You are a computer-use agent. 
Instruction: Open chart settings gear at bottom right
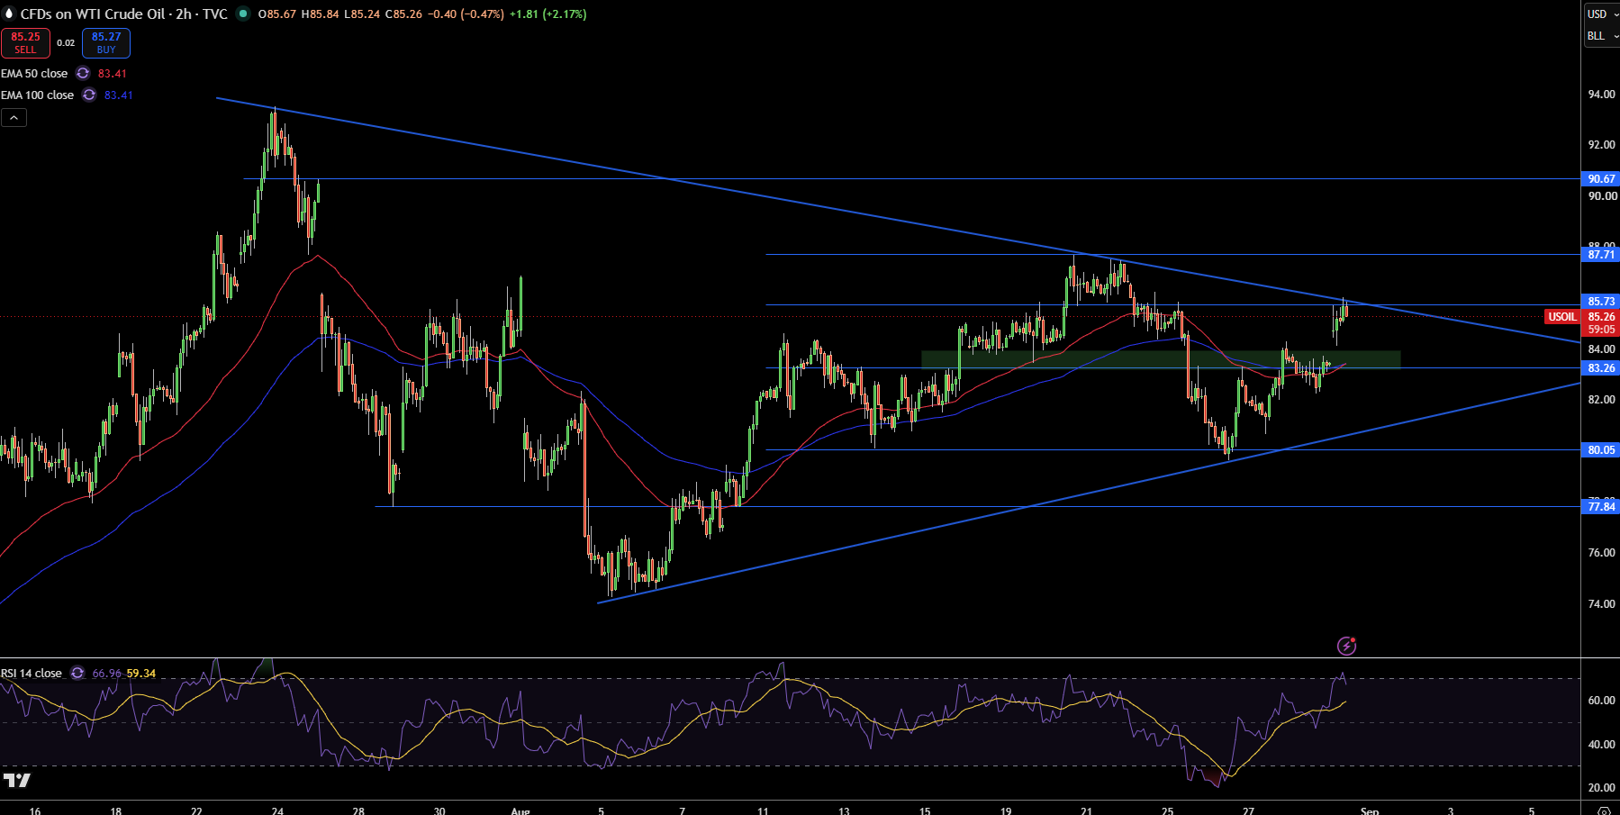1604,810
